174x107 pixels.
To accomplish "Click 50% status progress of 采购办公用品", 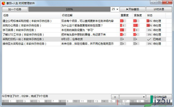I will [x=149, y=25].
